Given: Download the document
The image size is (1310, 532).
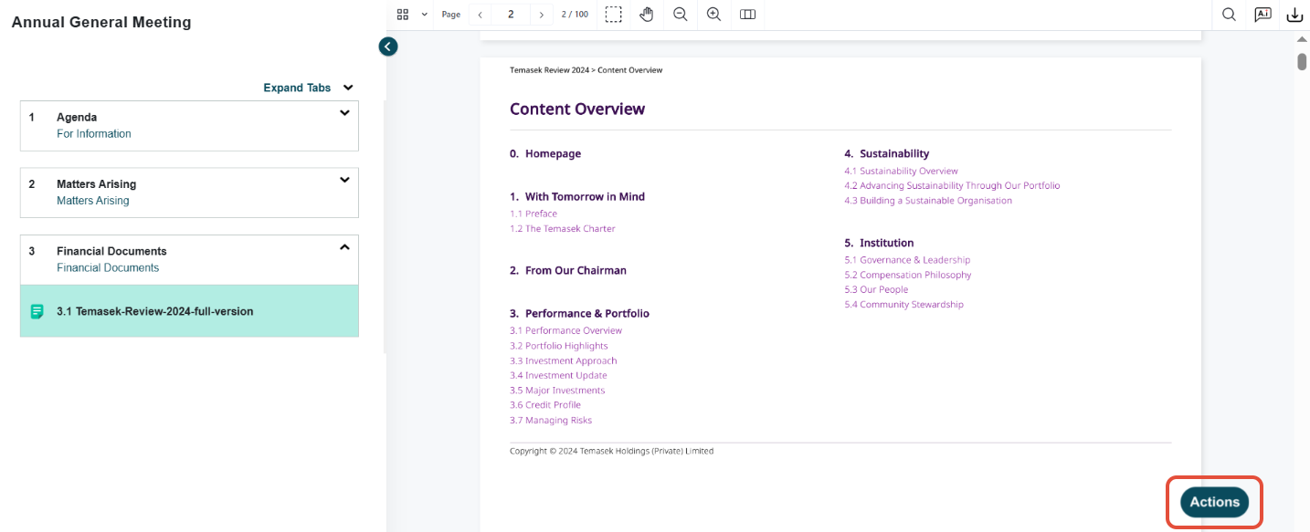Looking at the screenshot, I should pyautogui.click(x=1294, y=15).
